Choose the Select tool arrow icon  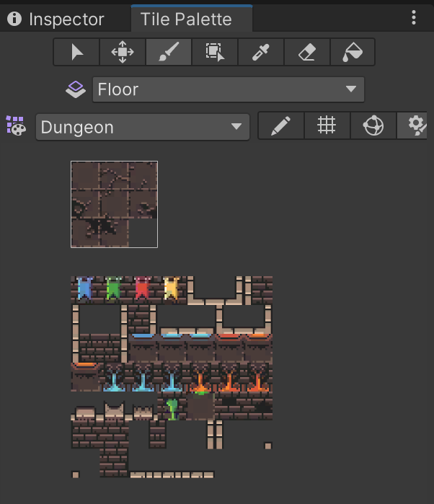coord(76,52)
